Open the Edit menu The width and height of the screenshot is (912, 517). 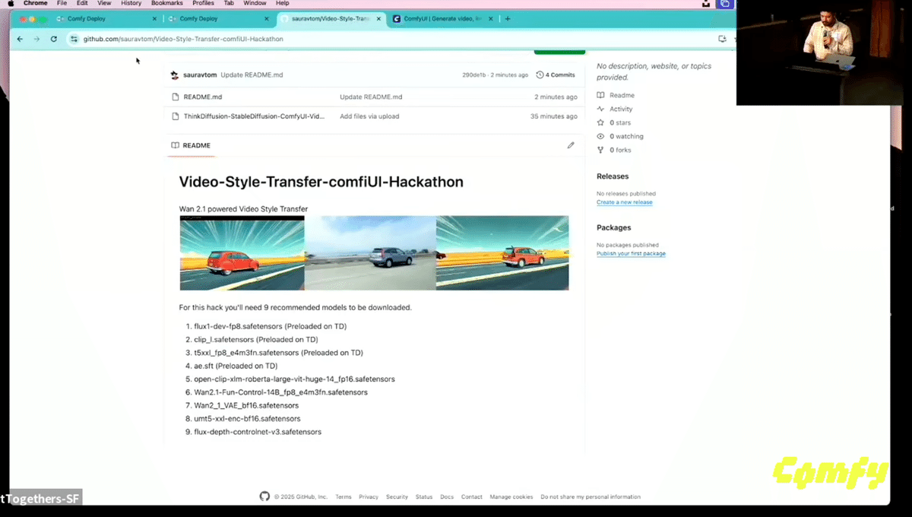tap(82, 3)
